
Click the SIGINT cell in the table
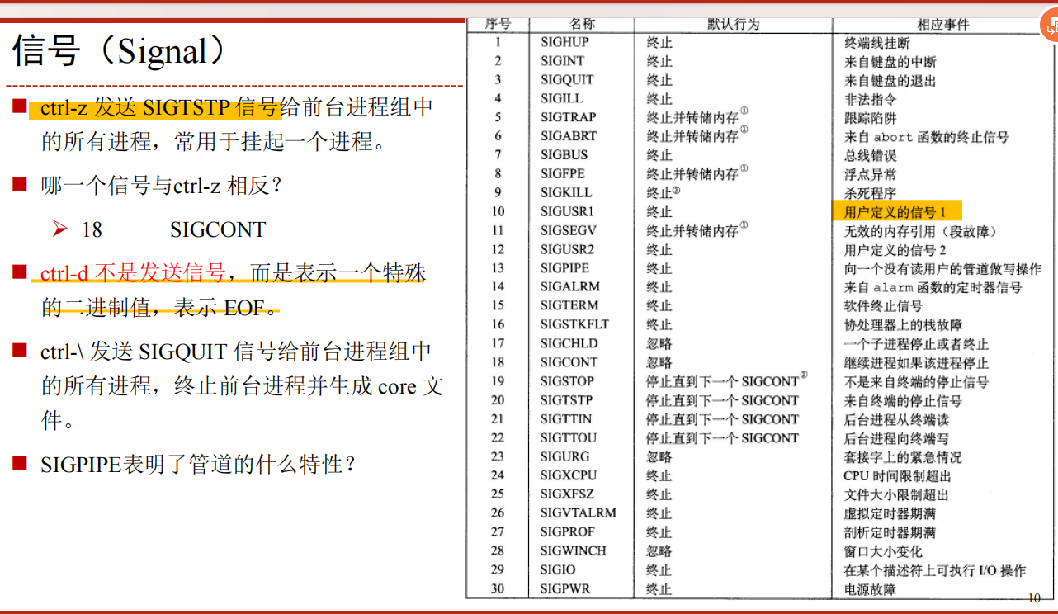[562, 61]
